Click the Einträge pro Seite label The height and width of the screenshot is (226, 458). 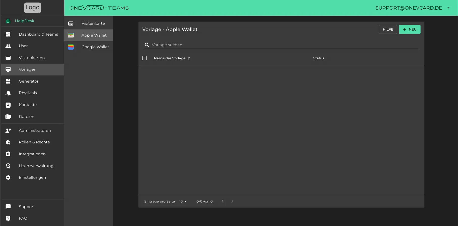[159, 201]
